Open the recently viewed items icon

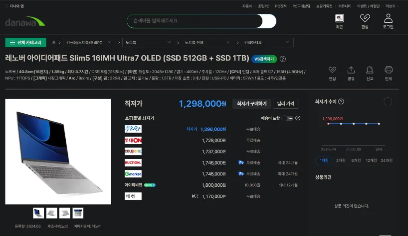(x=339, y=18)
